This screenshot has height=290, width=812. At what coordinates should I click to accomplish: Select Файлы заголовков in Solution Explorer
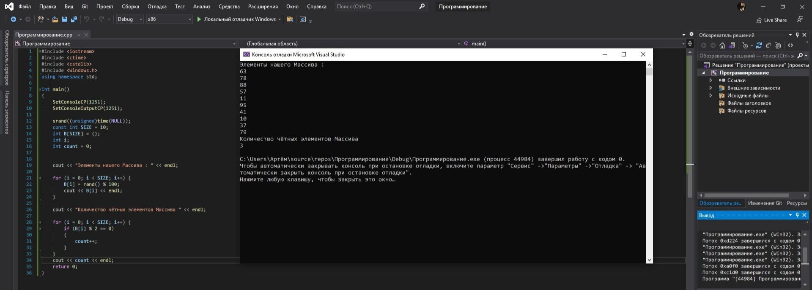pos(749,103)
